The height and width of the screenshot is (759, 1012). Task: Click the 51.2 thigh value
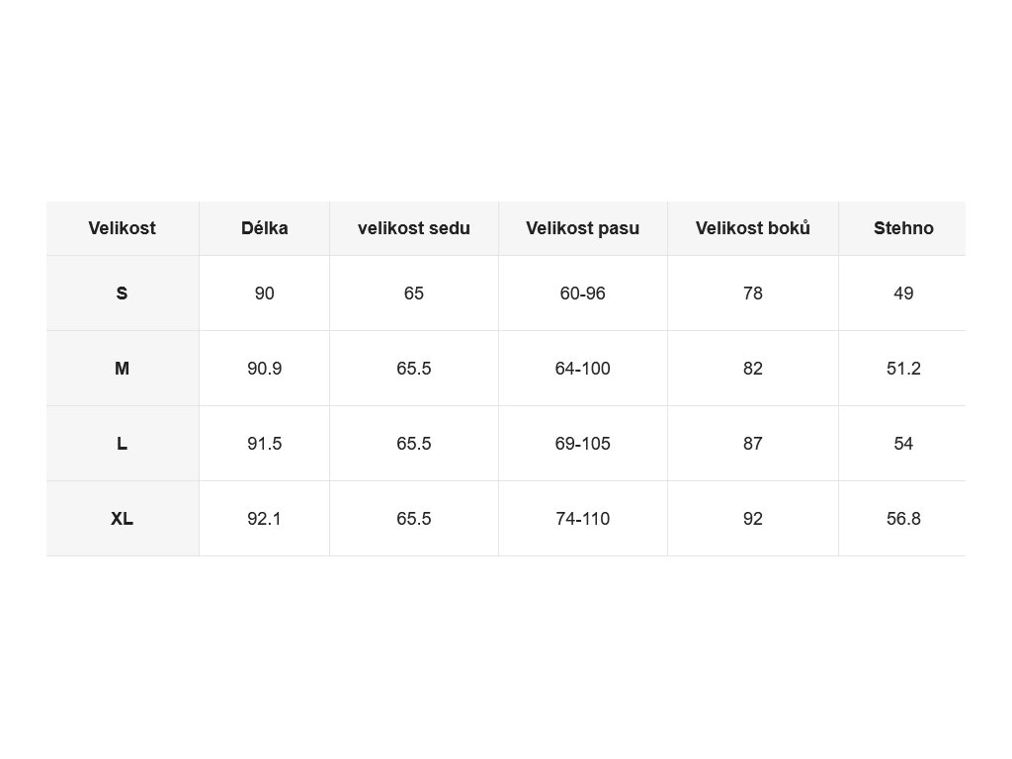coord(903,369)
